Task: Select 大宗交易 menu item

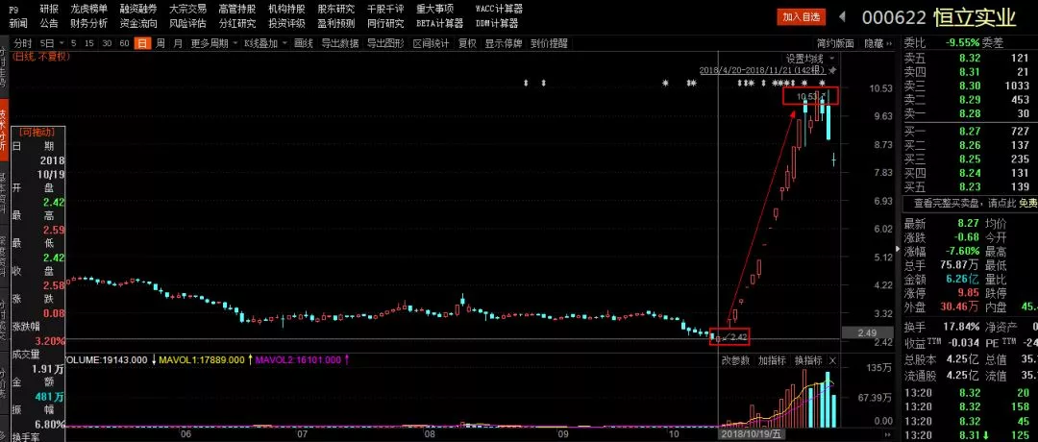Action: click(x=188, y=10)
